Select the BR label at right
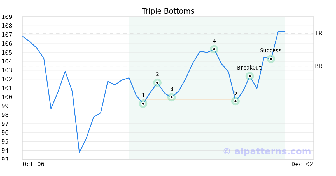 [319, 66]
